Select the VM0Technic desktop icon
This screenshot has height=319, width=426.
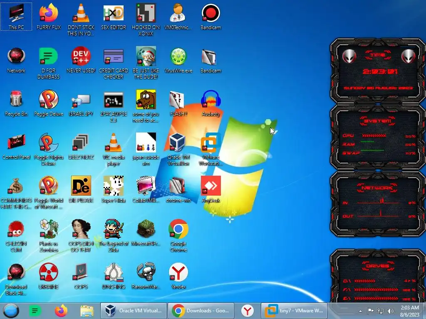[178, 17]
